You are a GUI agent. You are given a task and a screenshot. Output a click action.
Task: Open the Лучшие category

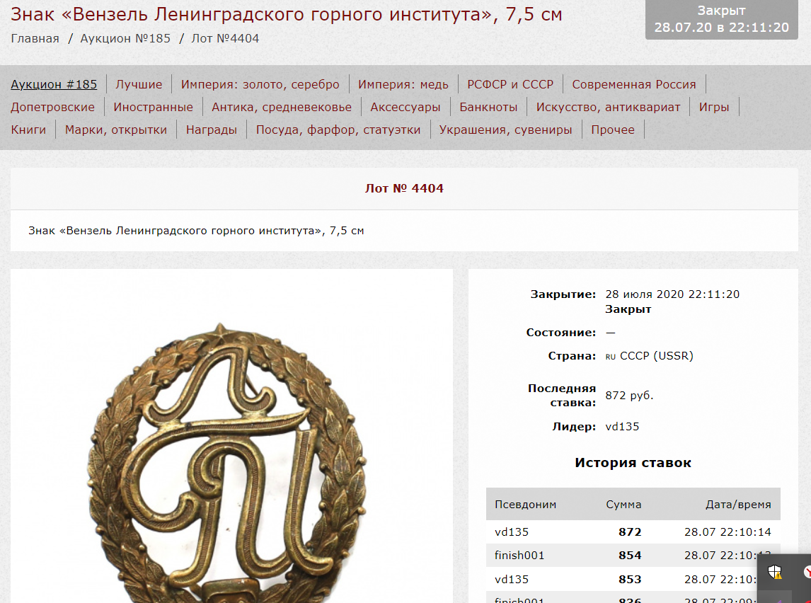click(139, 84)
